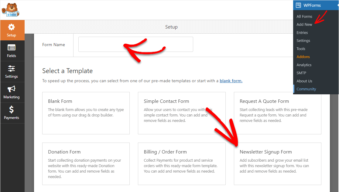Open SMTP in WPForms menu
This screenshot has width=339, height=192.
301,73
